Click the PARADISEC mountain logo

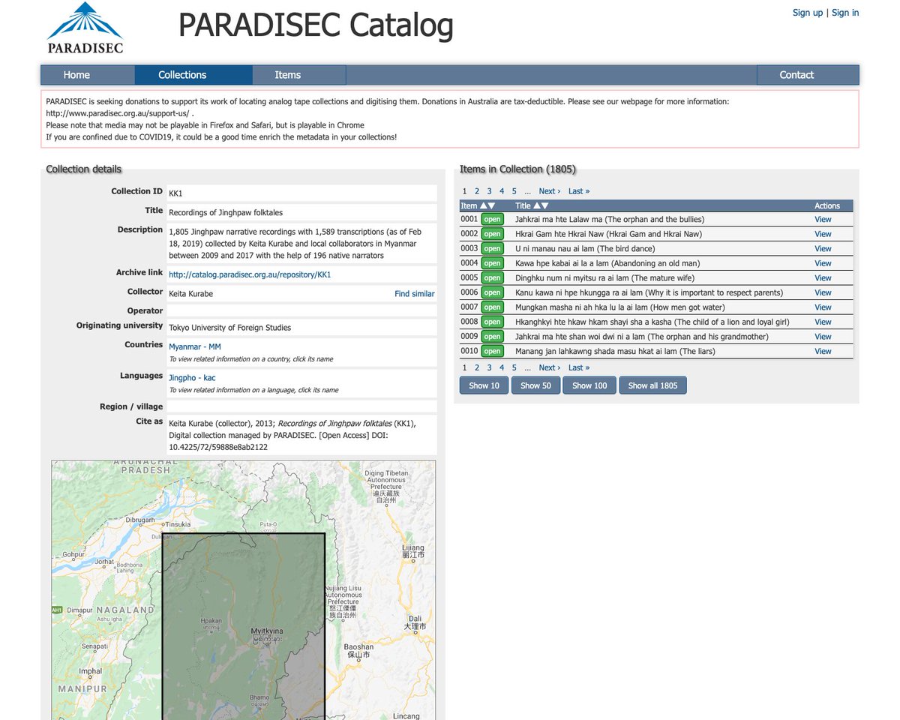coord(85,28)
